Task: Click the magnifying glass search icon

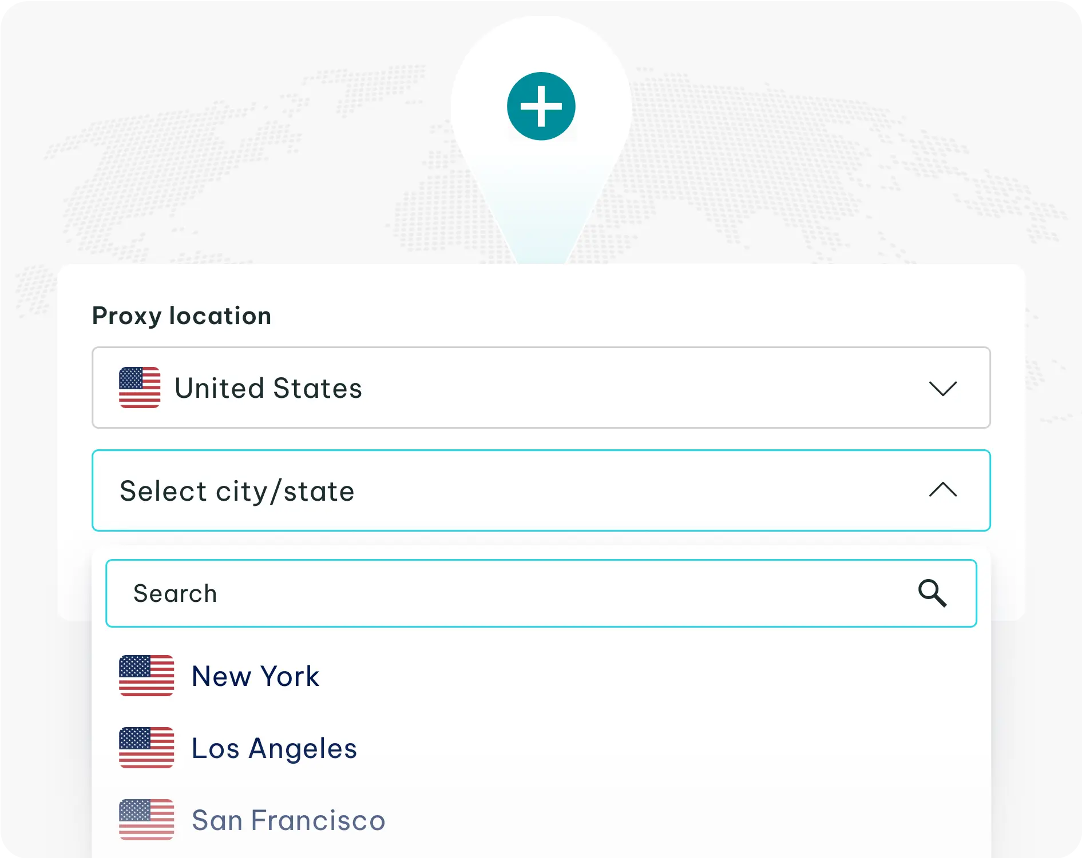Action: pos(932,593)
